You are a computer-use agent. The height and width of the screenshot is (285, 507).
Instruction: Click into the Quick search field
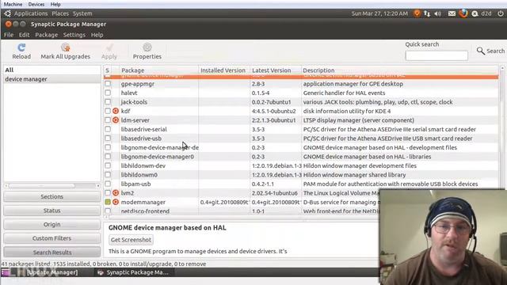pos(436,55)
